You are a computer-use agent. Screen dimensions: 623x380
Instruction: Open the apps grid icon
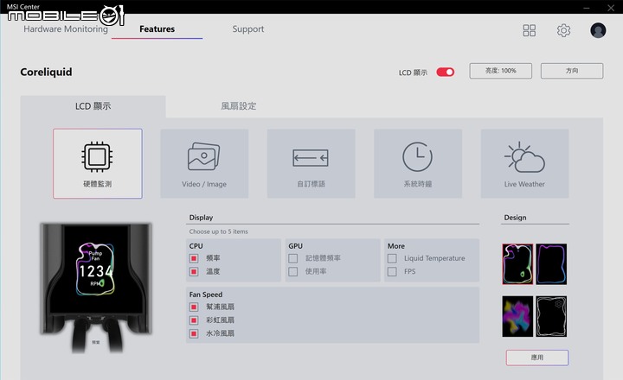click(x=530, y=30)
